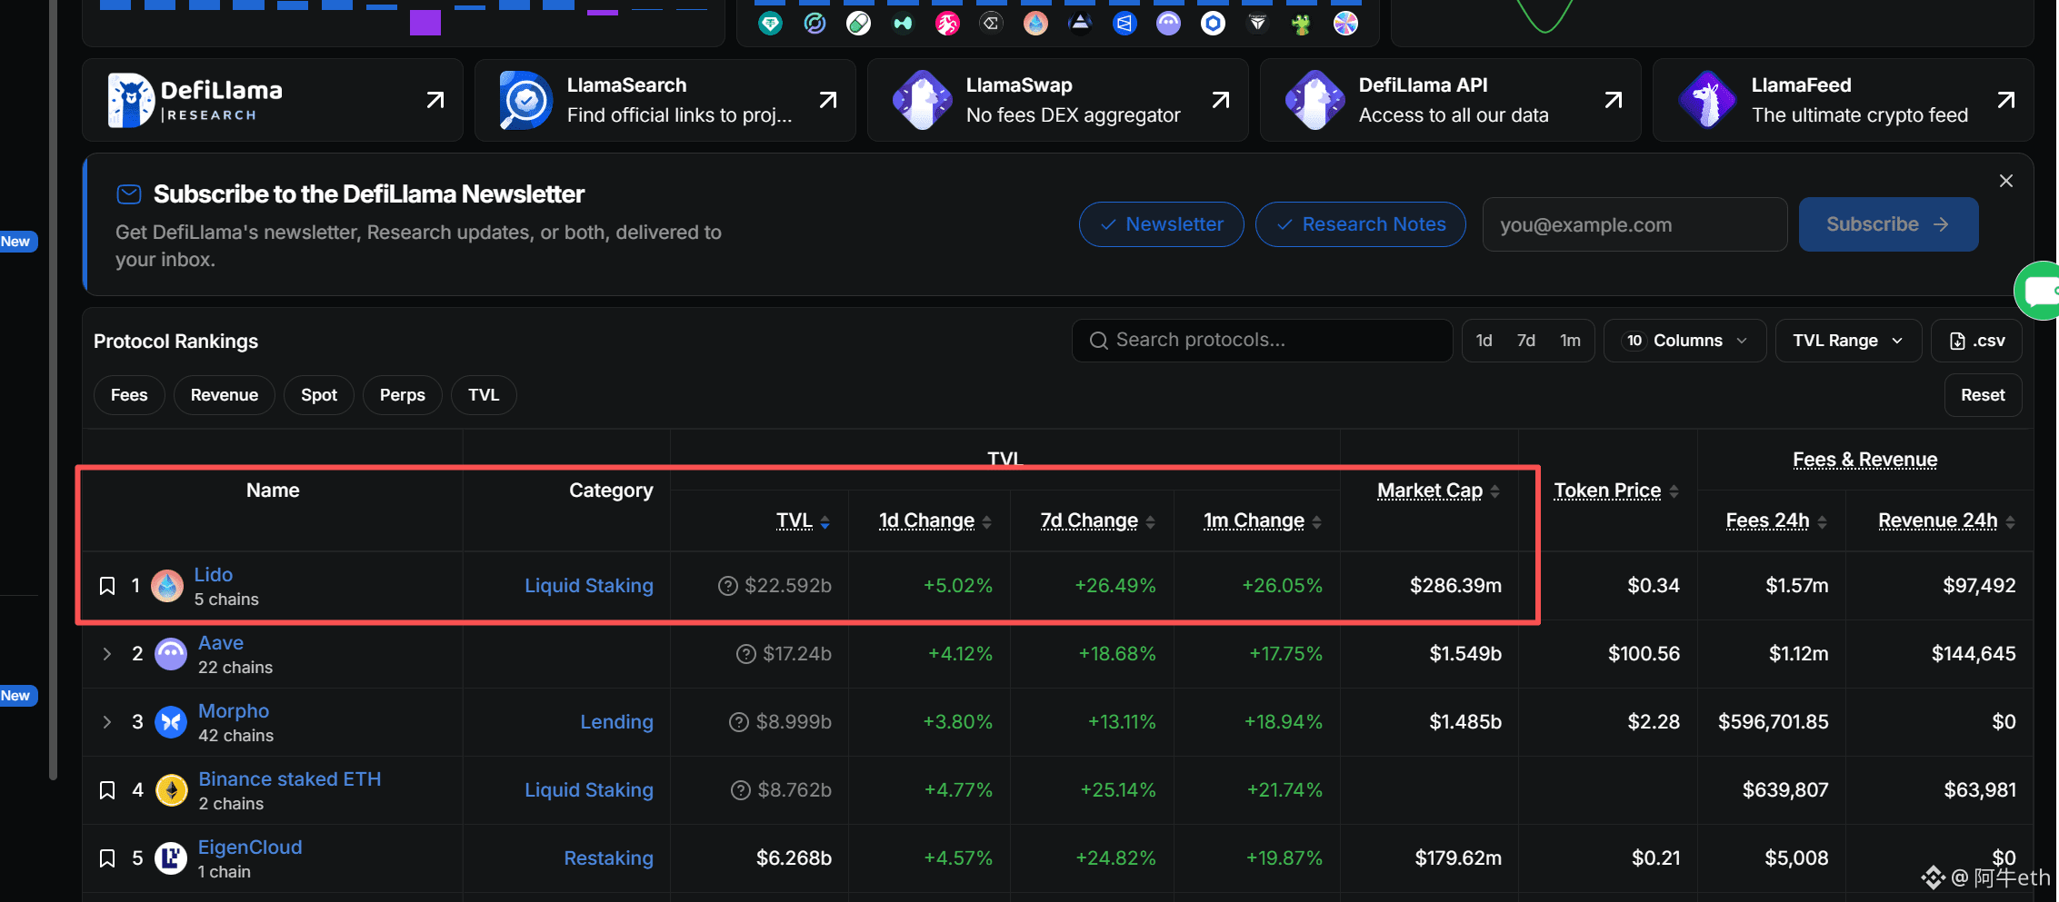The height and width of the screenshot is (902, 2059).
Task: Click the rainbow pinwheel icon in the top strip
Action: tap(1345, 23)
